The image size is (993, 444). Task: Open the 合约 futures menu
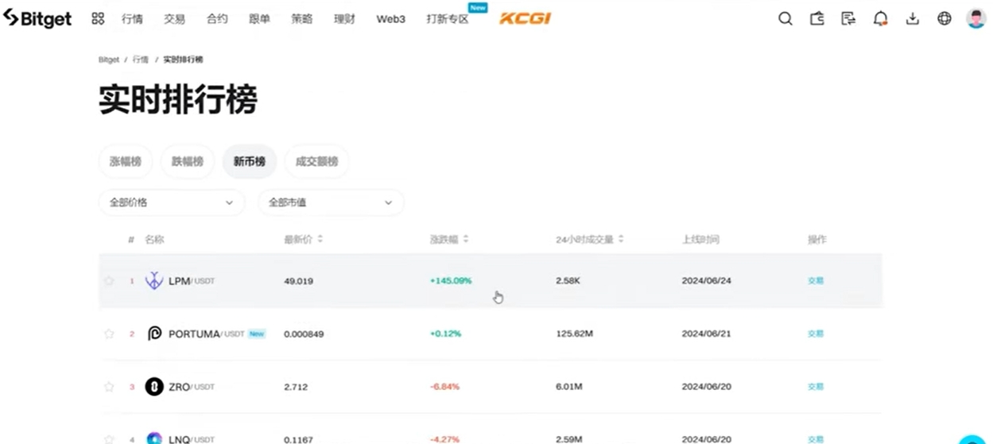tap(217, 19)
